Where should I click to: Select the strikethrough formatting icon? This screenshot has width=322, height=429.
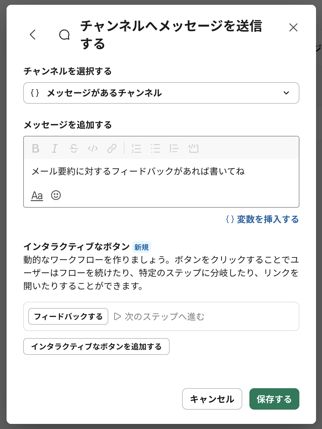[x=74, y=148]
